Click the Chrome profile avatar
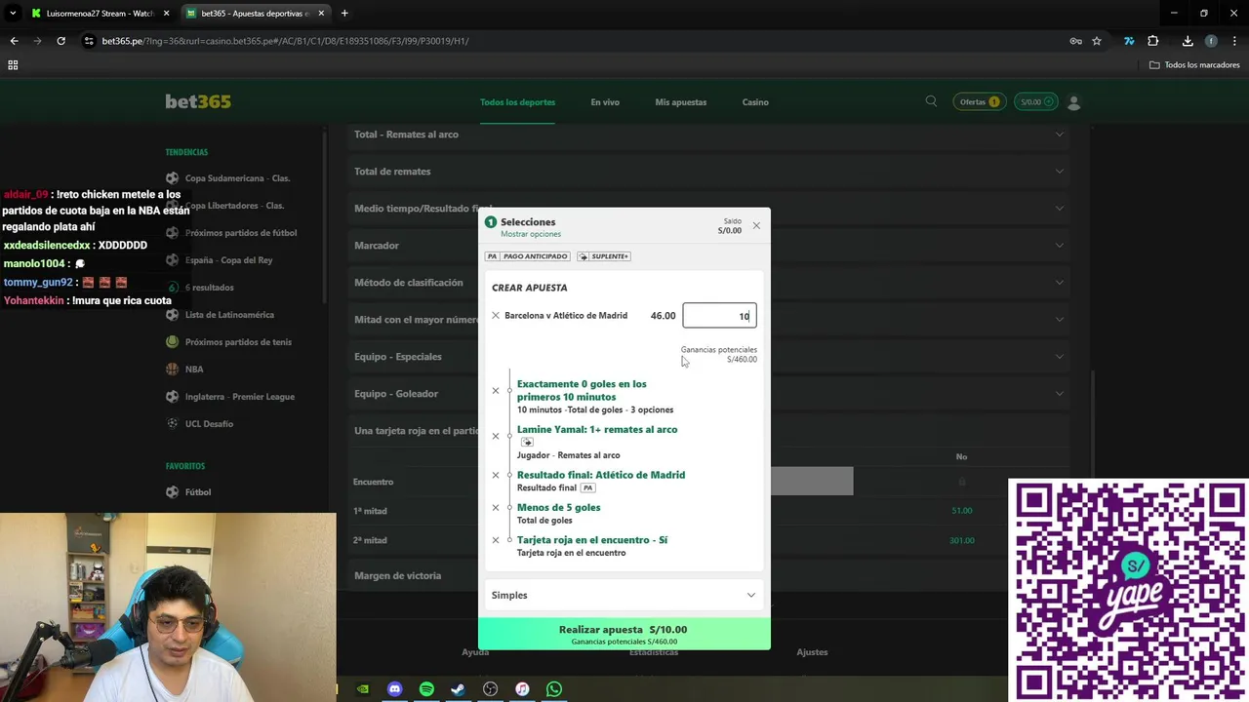 tap(1211, 41)
